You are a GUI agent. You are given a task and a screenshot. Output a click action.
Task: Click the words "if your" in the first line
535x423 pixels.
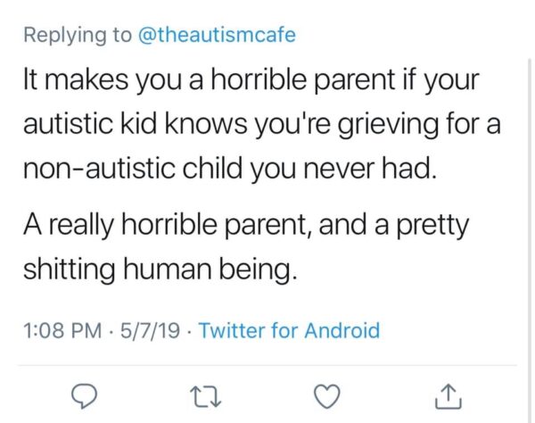tap(441, 81)
